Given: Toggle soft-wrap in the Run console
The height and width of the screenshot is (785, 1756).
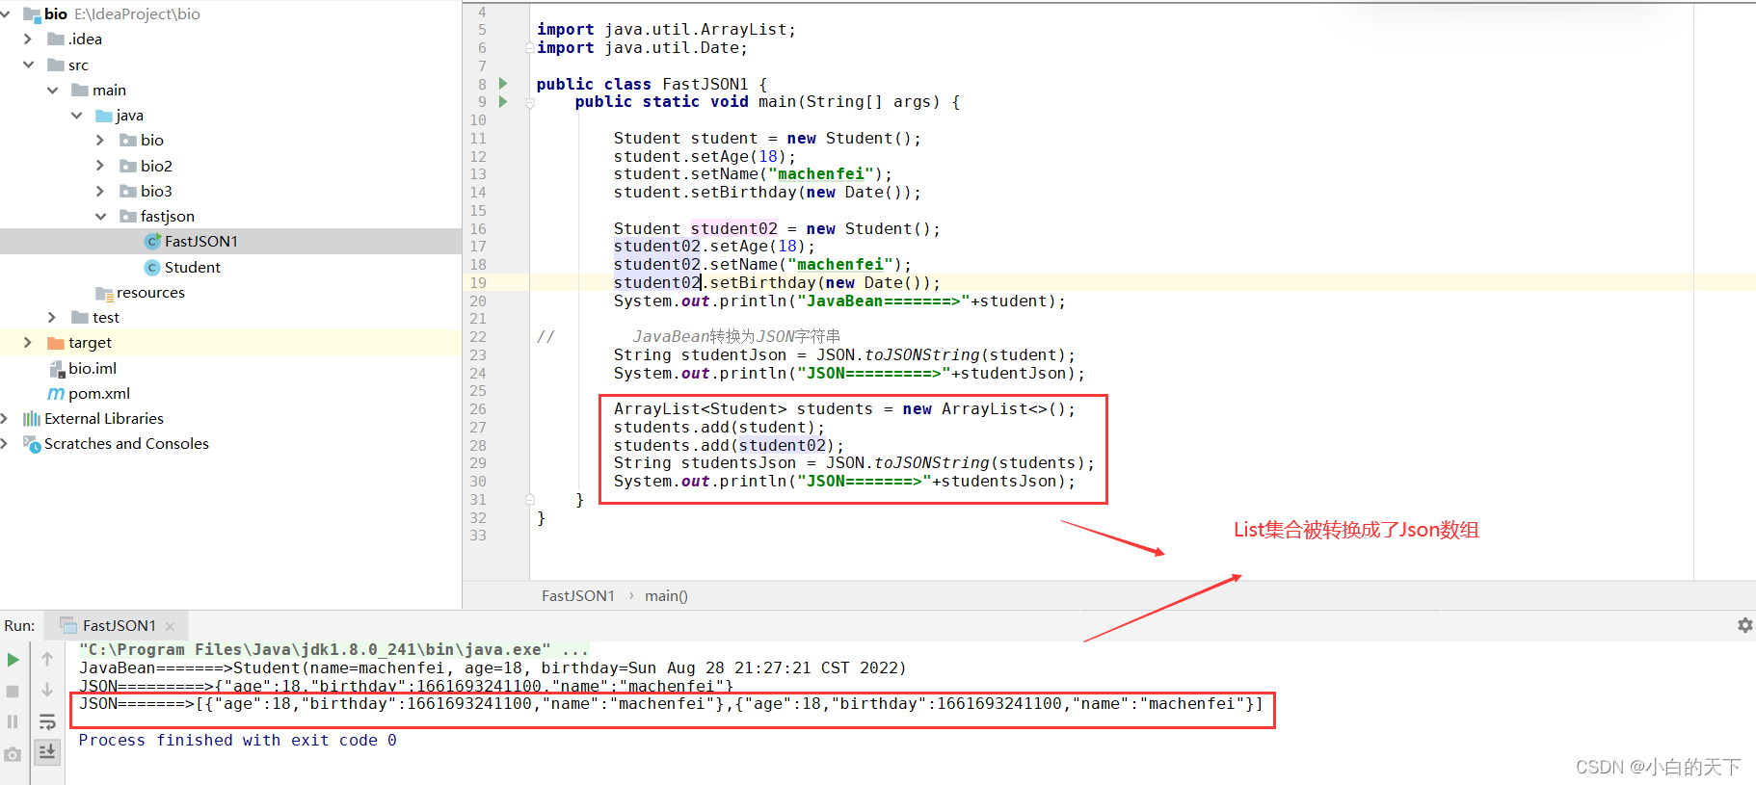Looking at the screenshot, I should 47,721.
